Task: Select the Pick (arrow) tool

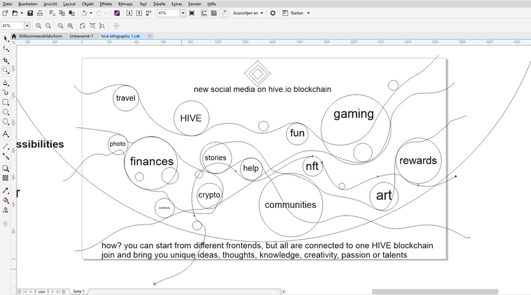Action: pyautogui.click(x=6, y=39)
